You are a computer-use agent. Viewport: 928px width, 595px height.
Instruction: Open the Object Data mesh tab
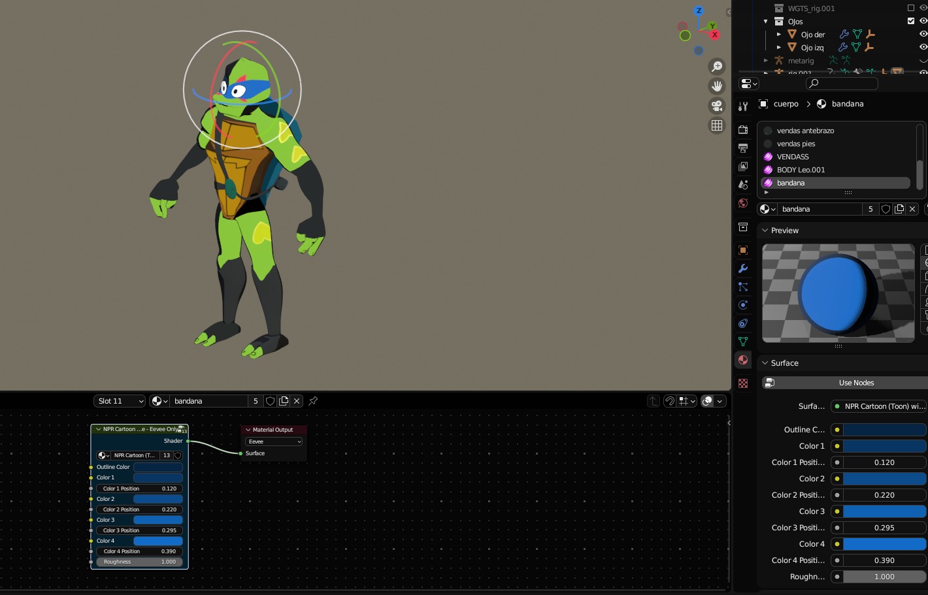[743, 342]
